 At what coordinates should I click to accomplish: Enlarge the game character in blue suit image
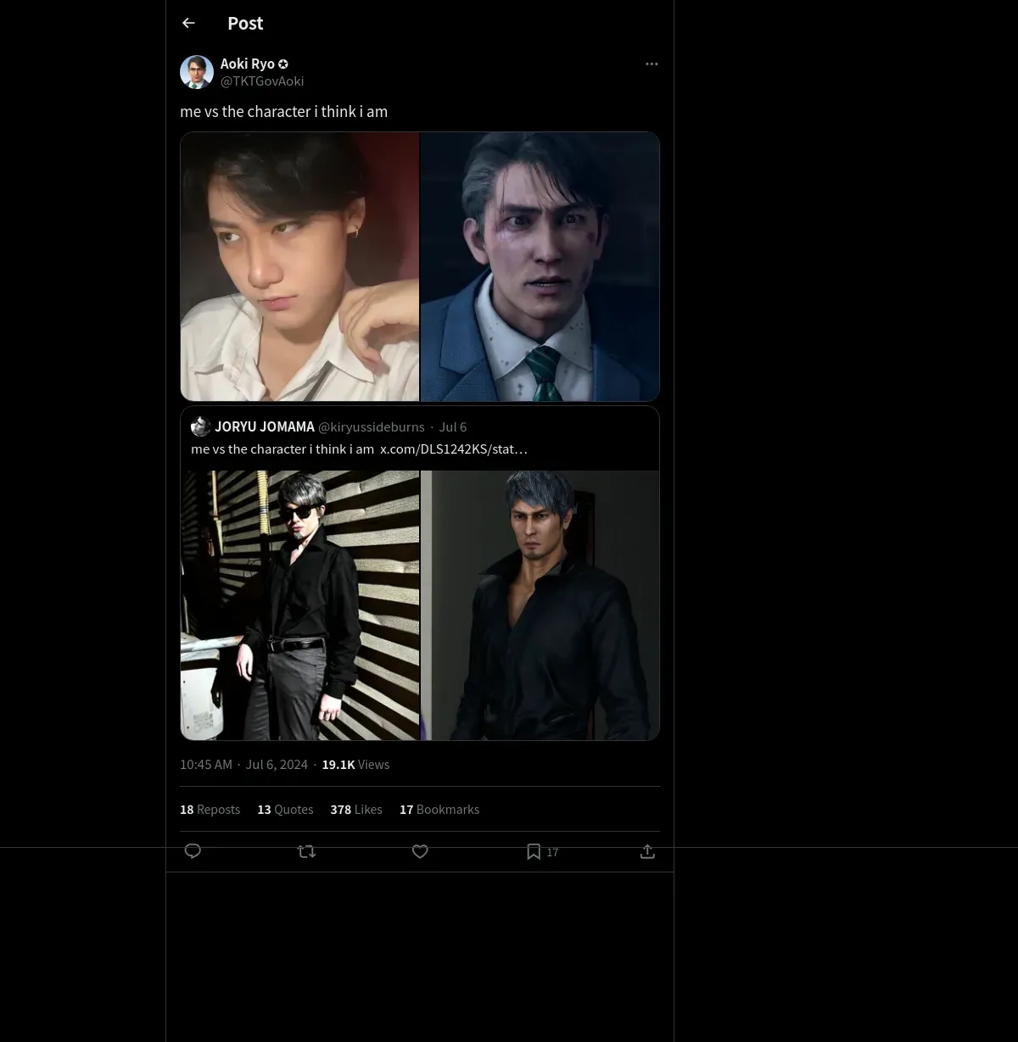pyautogui.click(x=540, y=266)
